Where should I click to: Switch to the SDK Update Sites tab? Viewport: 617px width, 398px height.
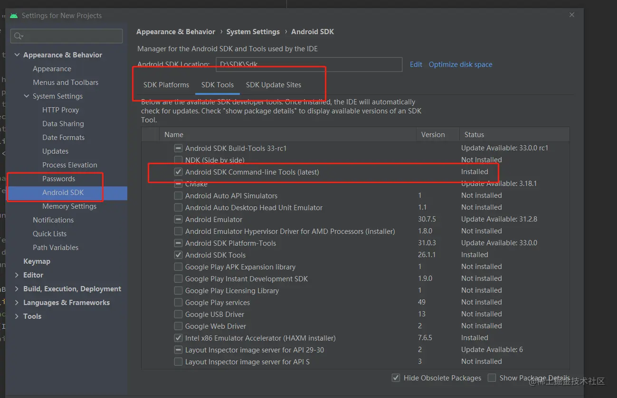pos(274,85)
